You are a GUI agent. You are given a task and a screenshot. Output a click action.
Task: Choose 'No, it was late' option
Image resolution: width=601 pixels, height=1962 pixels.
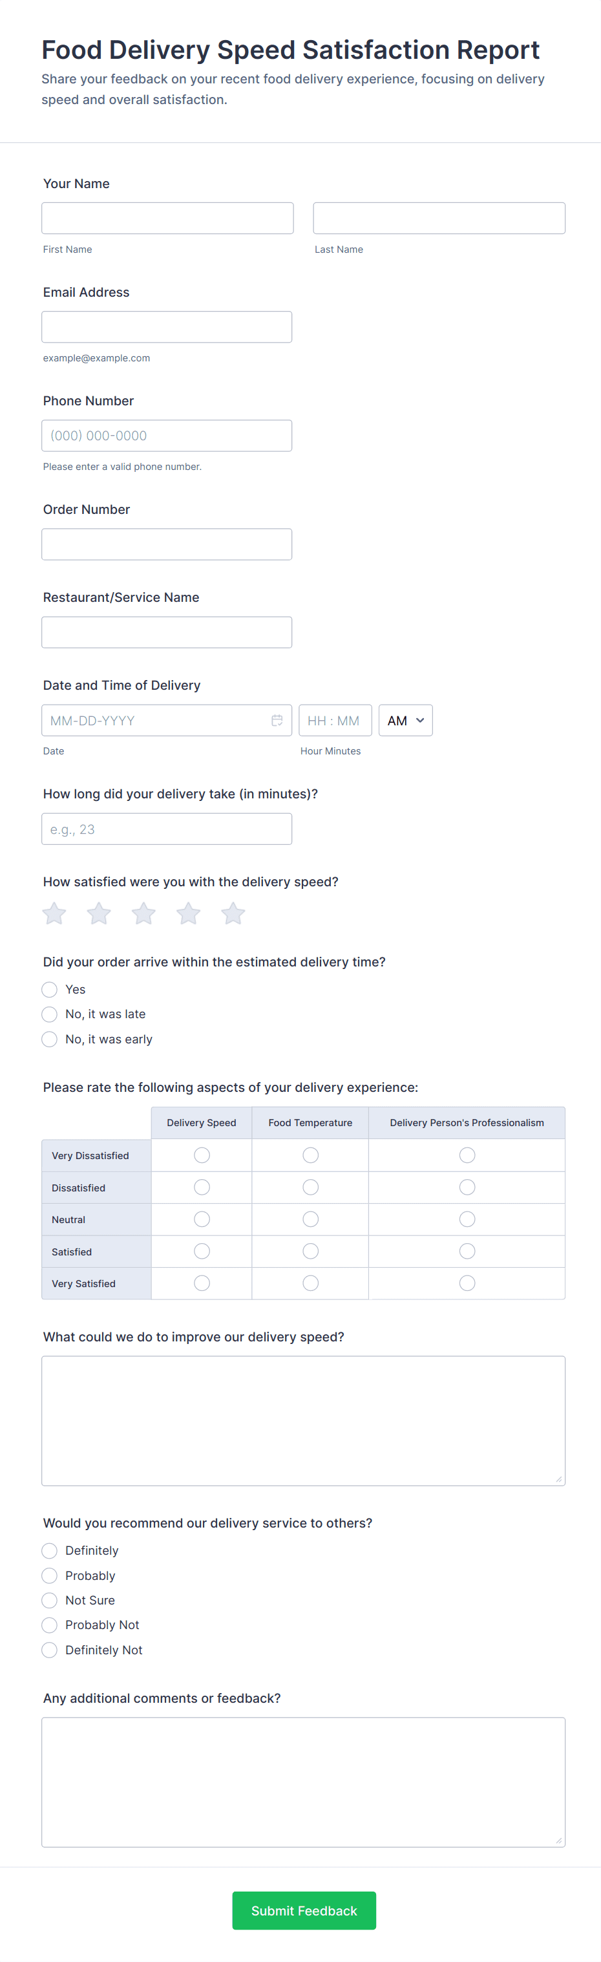(x=50, y=1014)
